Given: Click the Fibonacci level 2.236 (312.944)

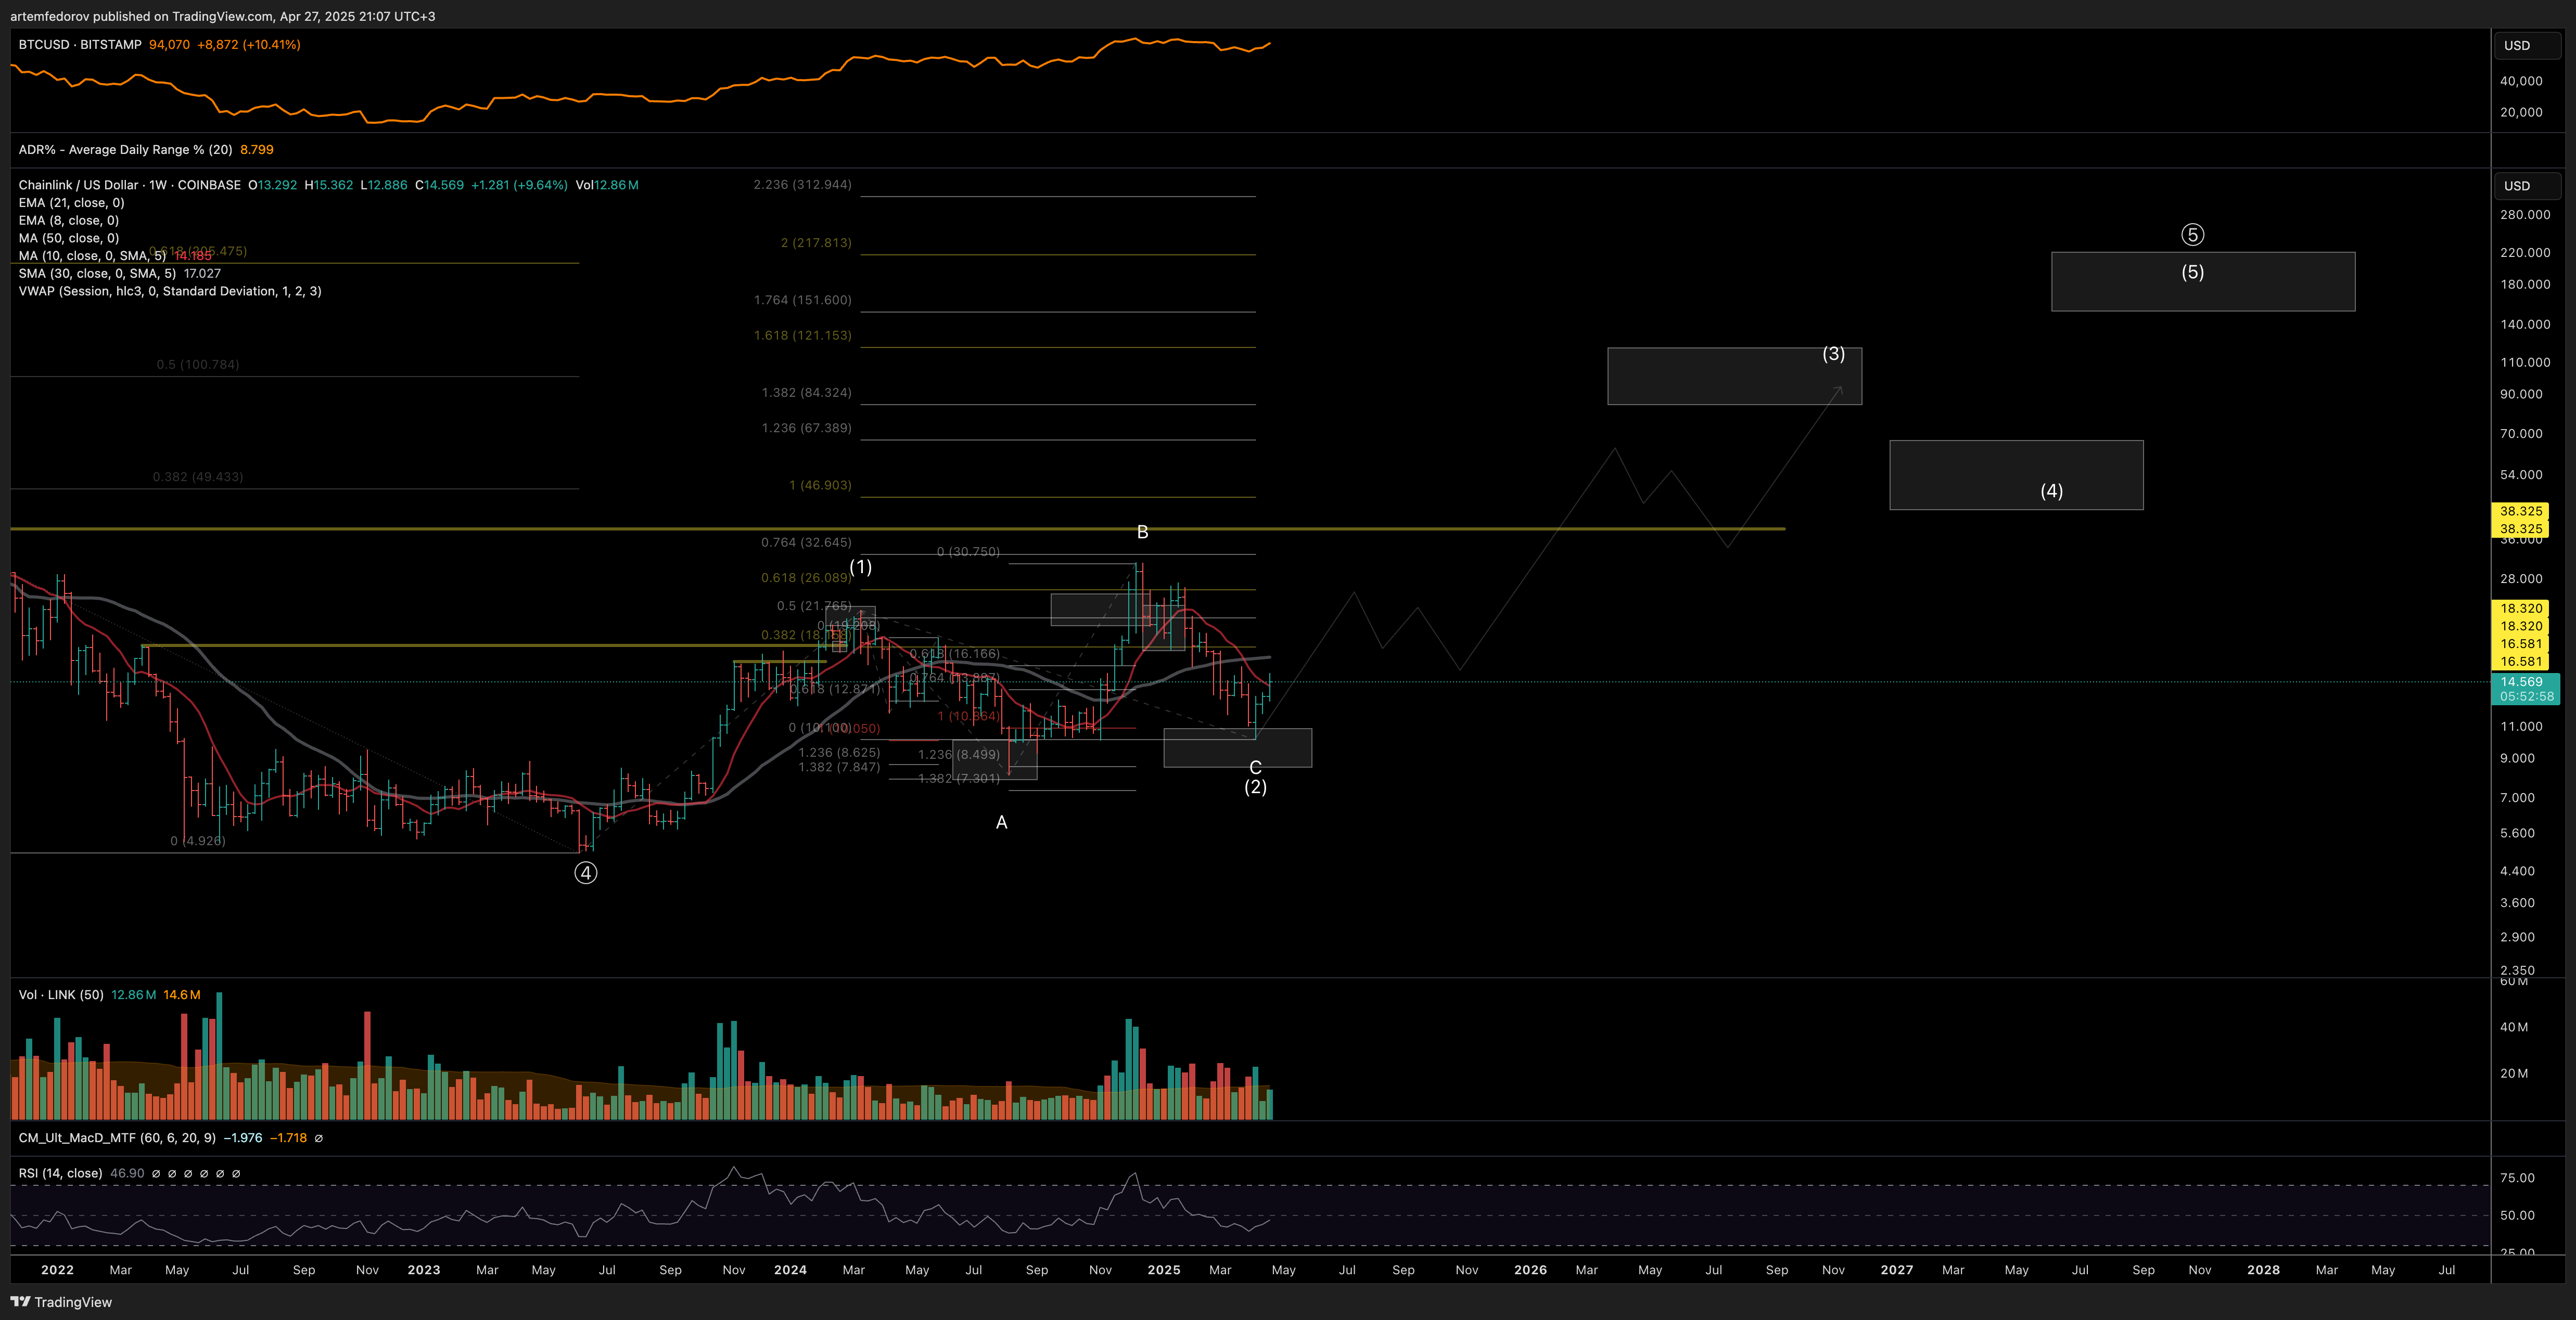Looking at the screenshot, I should coord(802,185).
